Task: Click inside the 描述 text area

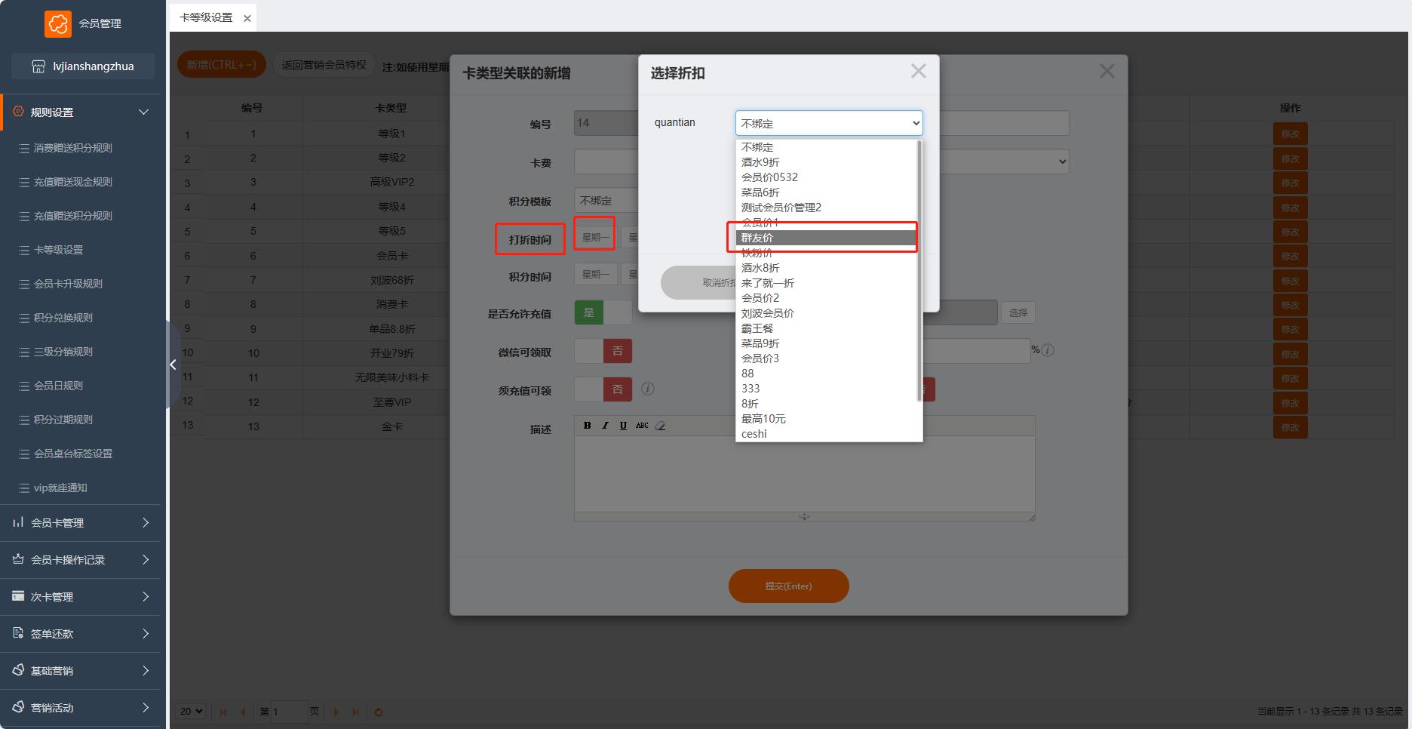Action: click(x=804, y=473)
